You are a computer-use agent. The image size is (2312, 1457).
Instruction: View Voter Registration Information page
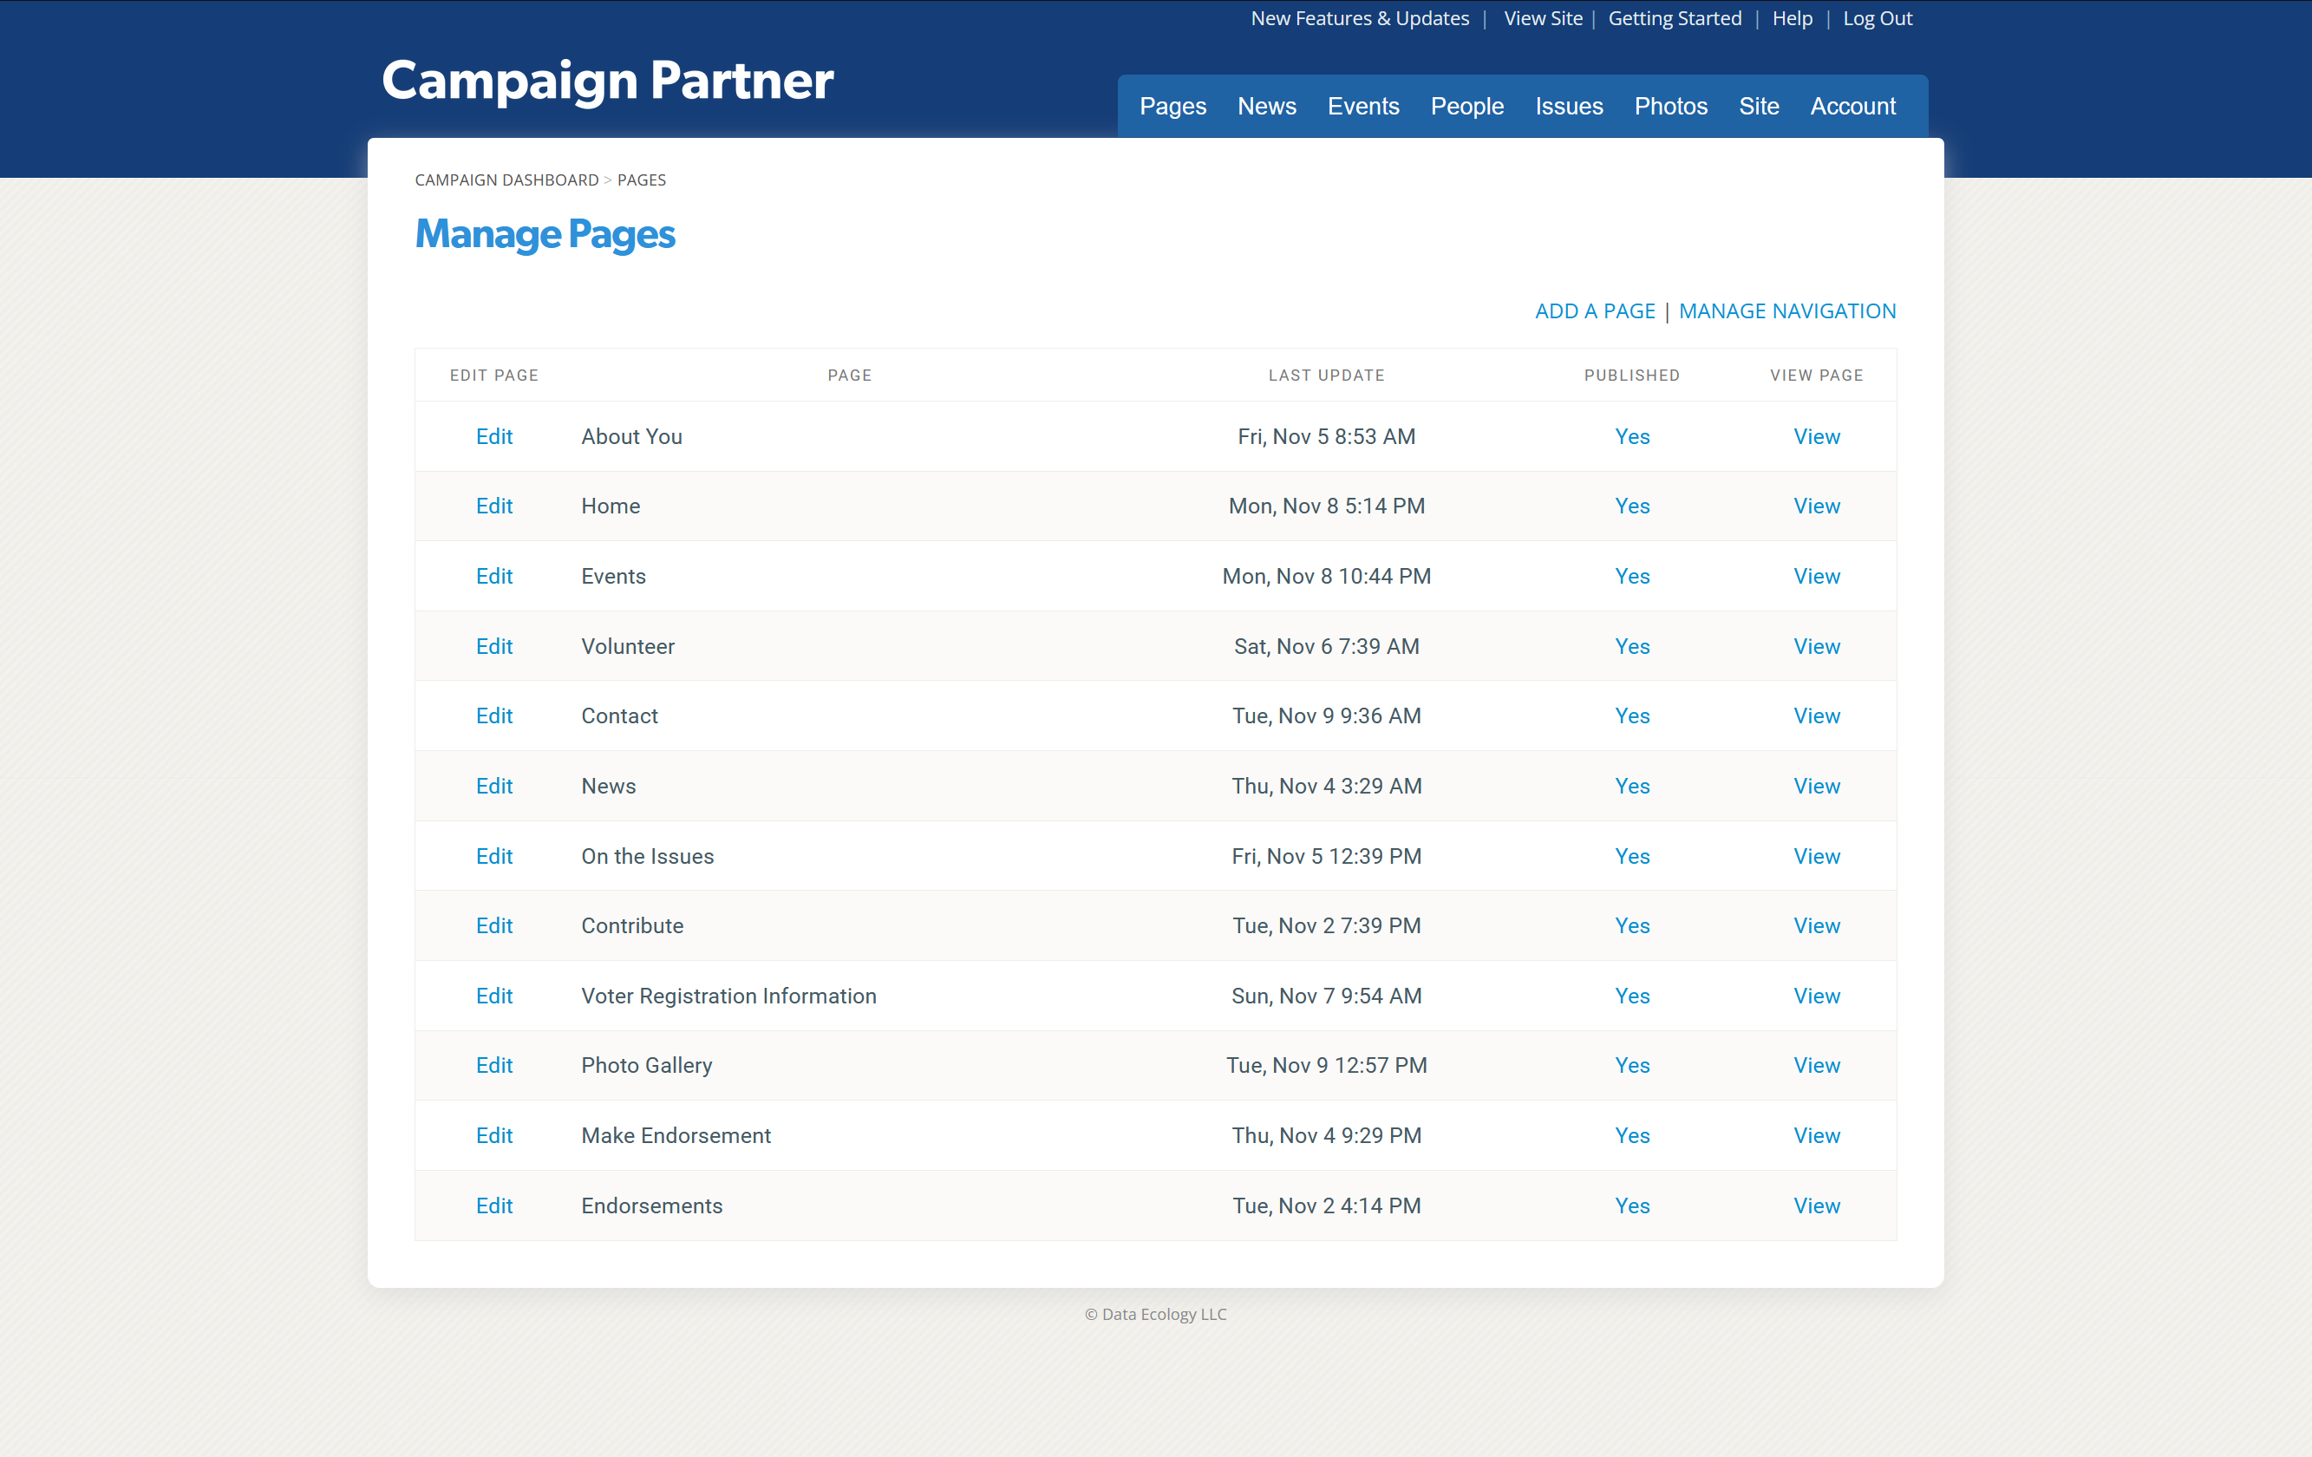1817,996
